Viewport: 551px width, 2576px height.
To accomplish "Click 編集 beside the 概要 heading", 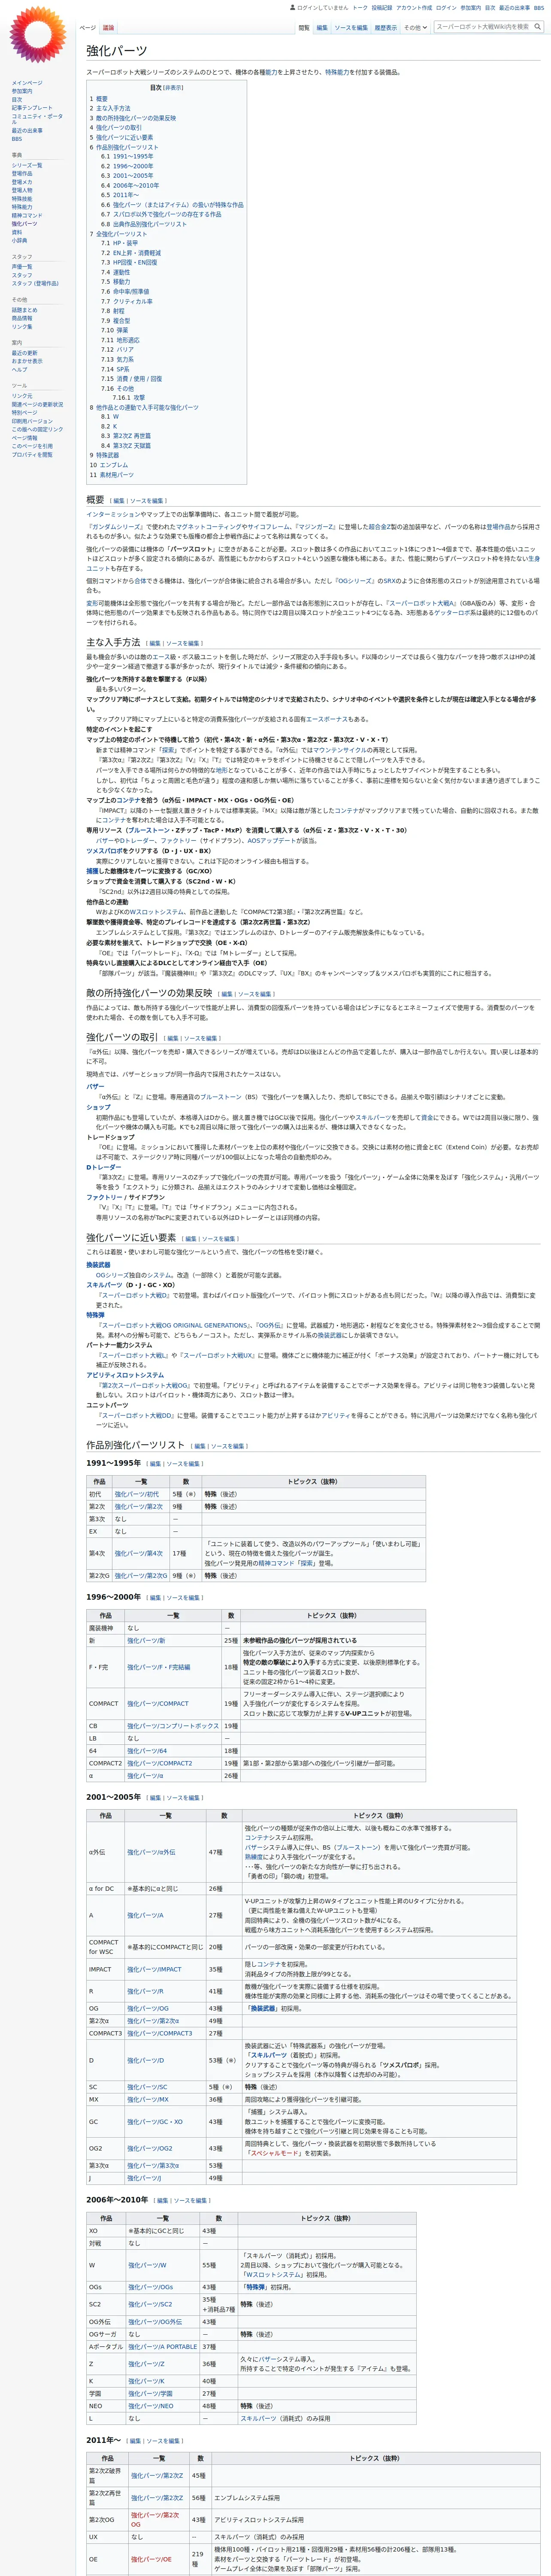I will pos(119,501).
